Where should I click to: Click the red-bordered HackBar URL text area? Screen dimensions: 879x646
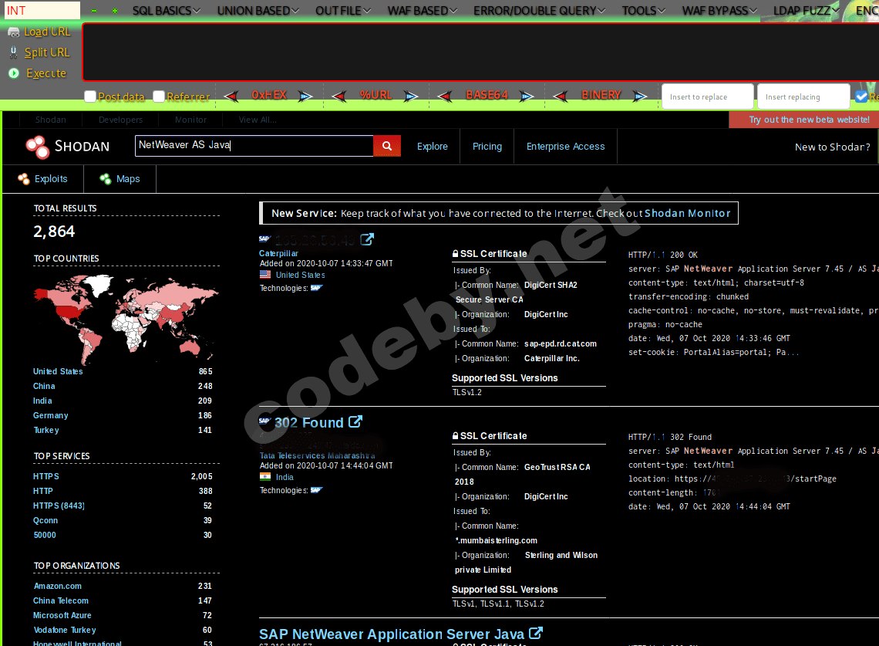[x=481, y=52]
